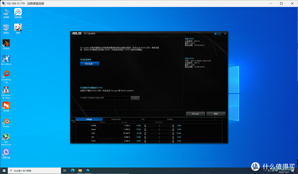Click the +5V sensor label
Image resolution: width=298 pixels, height=174 pixels.
92,137
